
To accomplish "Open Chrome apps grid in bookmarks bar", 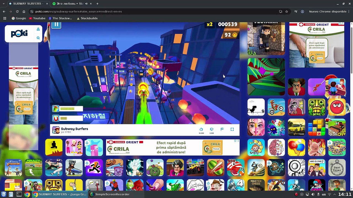I will pos(5,18).
